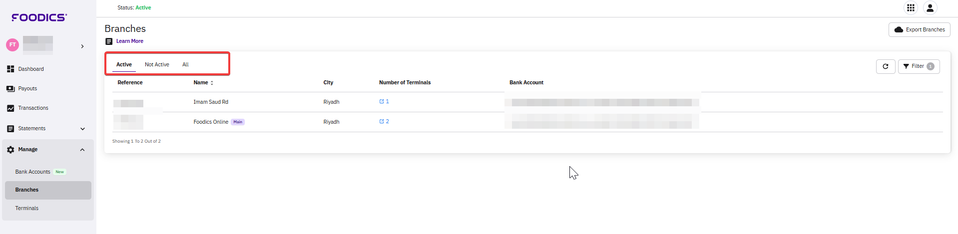Switch to the All tab
958x234 pixels.
tap(185, 65)
